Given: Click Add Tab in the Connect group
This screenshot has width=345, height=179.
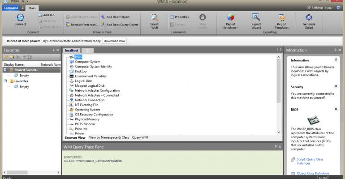Looking at the screenshot, I should tap(46, 15).
